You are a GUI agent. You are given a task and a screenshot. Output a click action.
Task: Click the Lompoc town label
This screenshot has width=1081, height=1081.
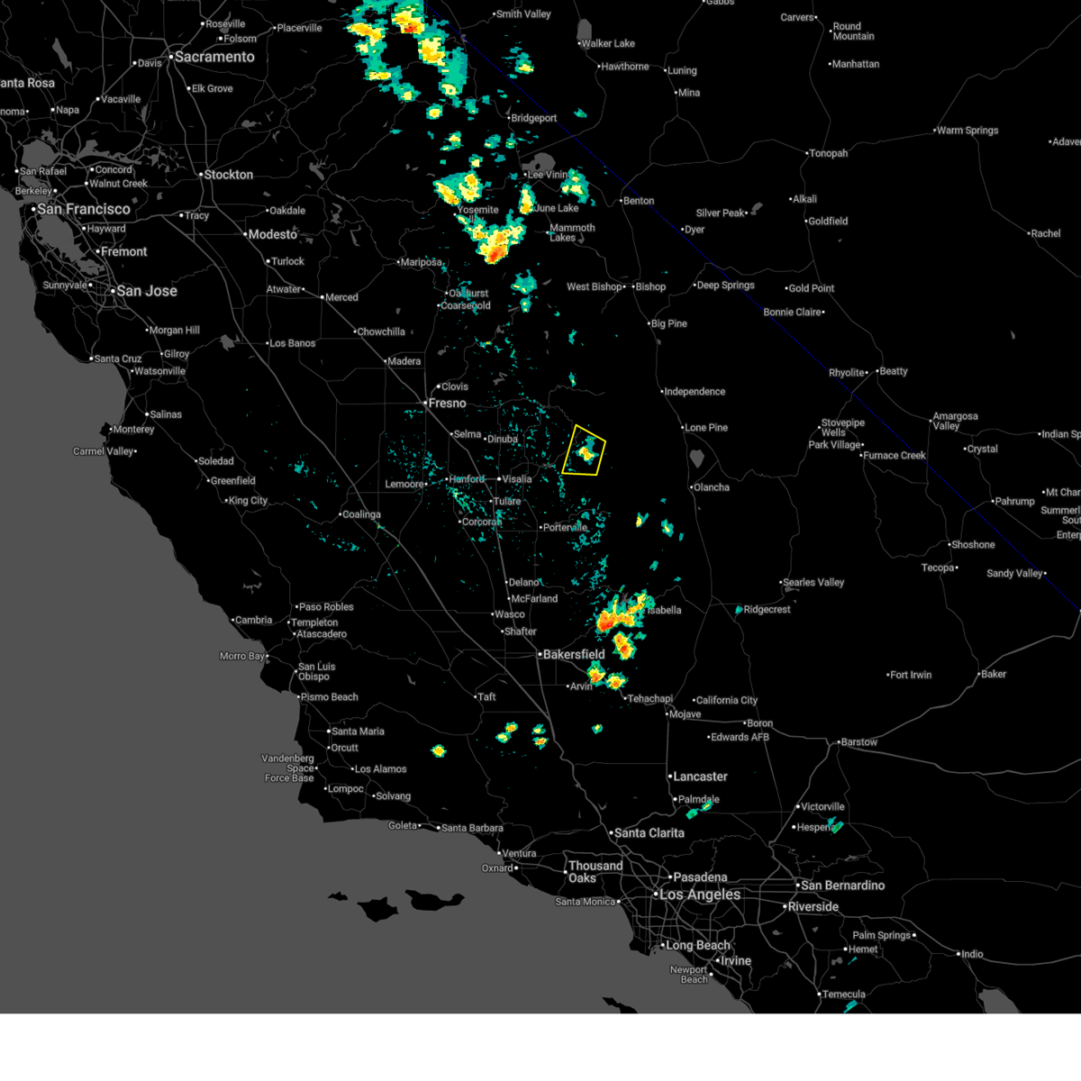tap(346, 789)
